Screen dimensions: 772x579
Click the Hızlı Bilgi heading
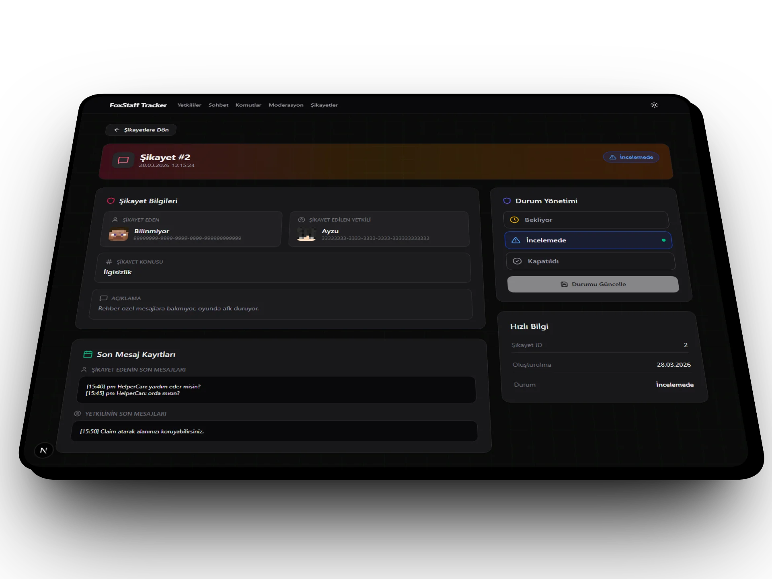[x=529, y=326]
